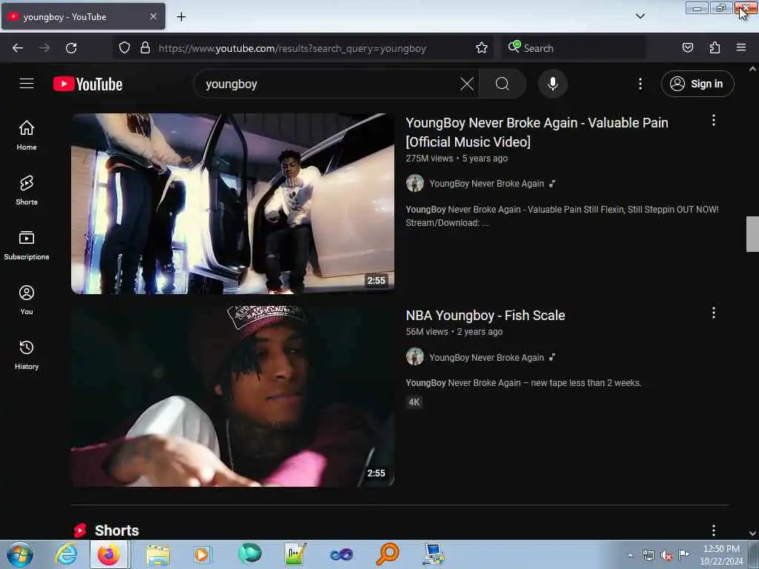This screenshot has height=569, width=759.
Task: Reload the page with the refresh icon
Action: tap(71, 48)
